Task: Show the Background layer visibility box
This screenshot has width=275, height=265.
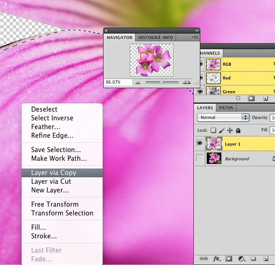Action: coord(200,158)
